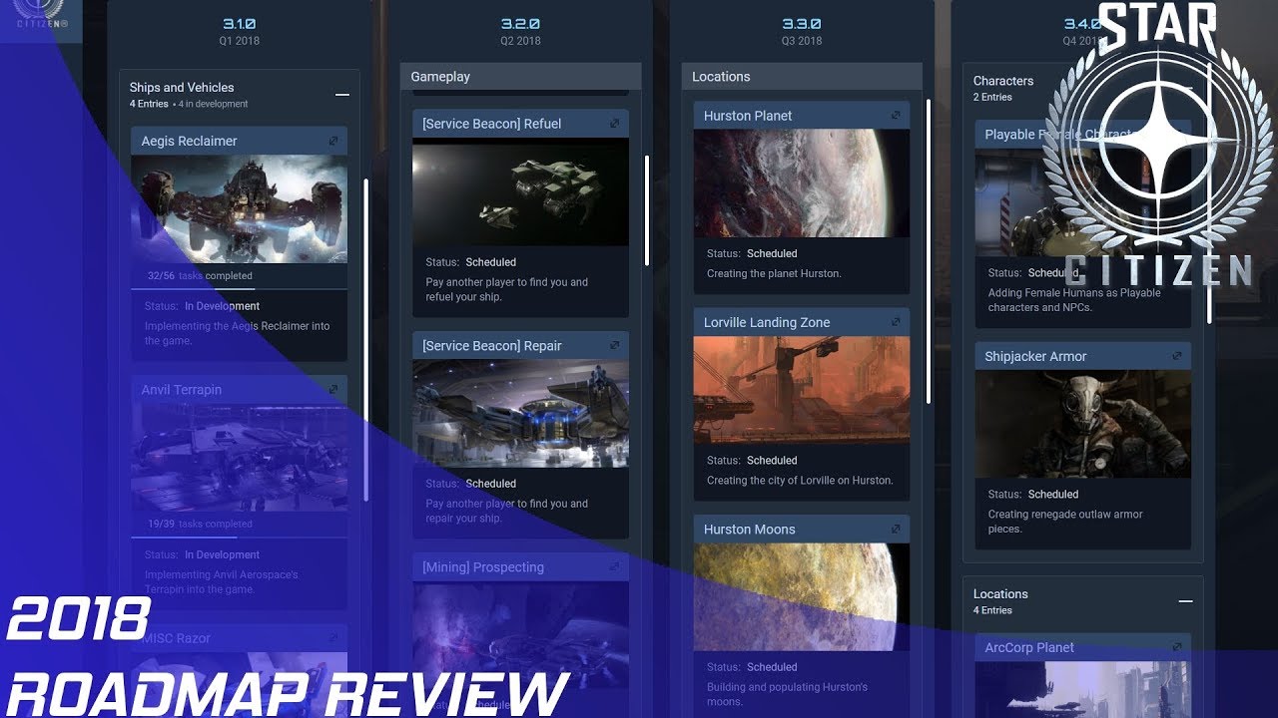Click 'Creating renegade outlaw armor pieces.' text
Image resolution: width=1278 pixels, height=718 pixels.
click(1065, 522)
